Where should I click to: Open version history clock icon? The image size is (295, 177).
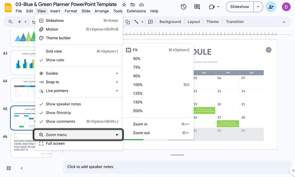point(184,7)
